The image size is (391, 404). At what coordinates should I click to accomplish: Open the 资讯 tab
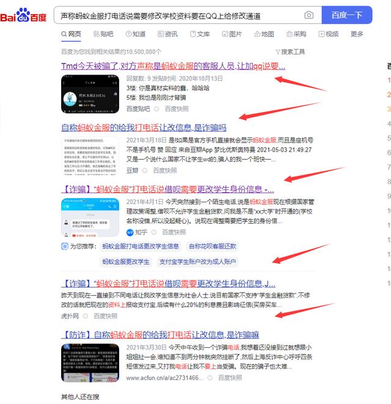pos(167,34)
